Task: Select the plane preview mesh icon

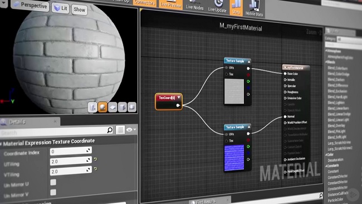Action: [x=112, y=107]
